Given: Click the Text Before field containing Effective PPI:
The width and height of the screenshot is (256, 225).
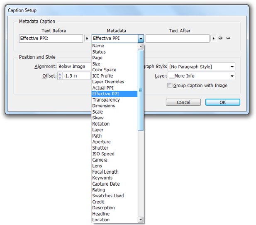Looking at the screenshot, I should tap(51, 39).
